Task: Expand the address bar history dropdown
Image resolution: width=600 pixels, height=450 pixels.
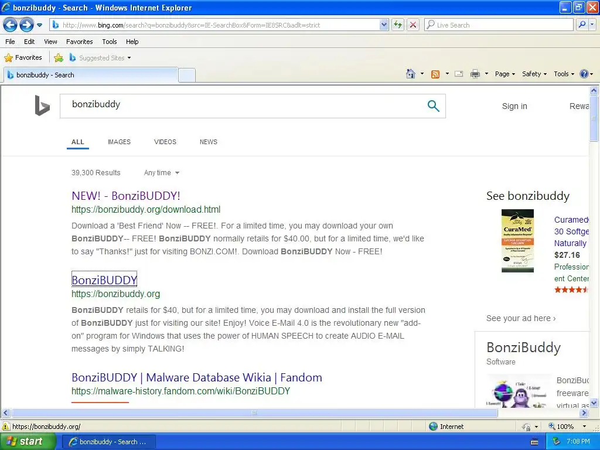Action: [384, 25]
